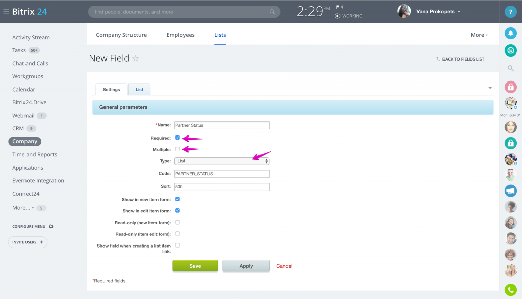Select the Lists tab
Viewport: 522px width, 299px height.
coord(220,35)
